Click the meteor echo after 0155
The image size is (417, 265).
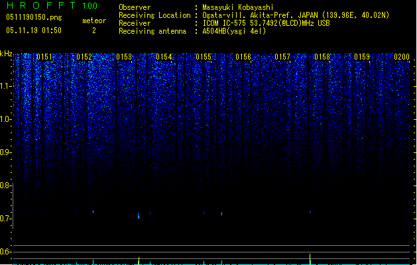pos(222,213)
